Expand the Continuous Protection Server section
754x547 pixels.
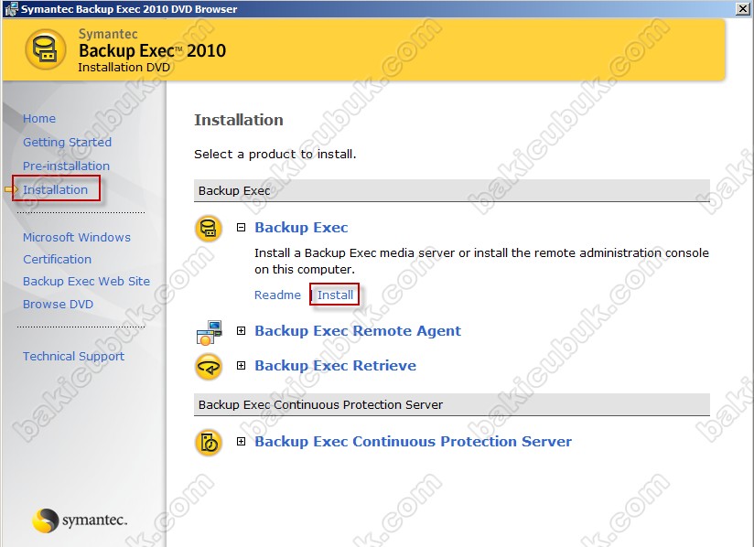point(241,441)
